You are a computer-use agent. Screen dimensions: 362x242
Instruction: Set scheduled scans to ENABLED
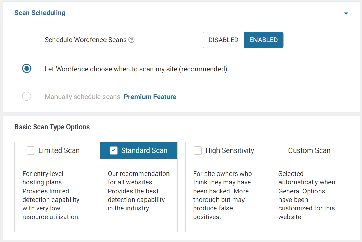(x=263, y=40)
